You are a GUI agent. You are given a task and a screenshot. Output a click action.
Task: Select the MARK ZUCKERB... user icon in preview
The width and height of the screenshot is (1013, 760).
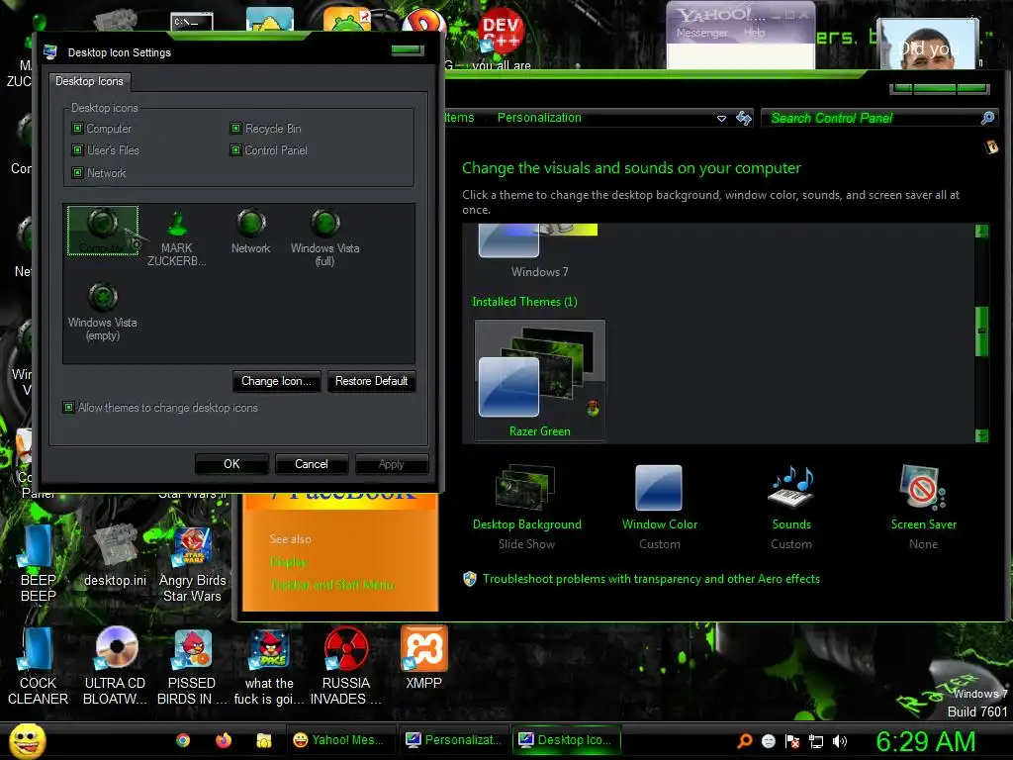176,237
